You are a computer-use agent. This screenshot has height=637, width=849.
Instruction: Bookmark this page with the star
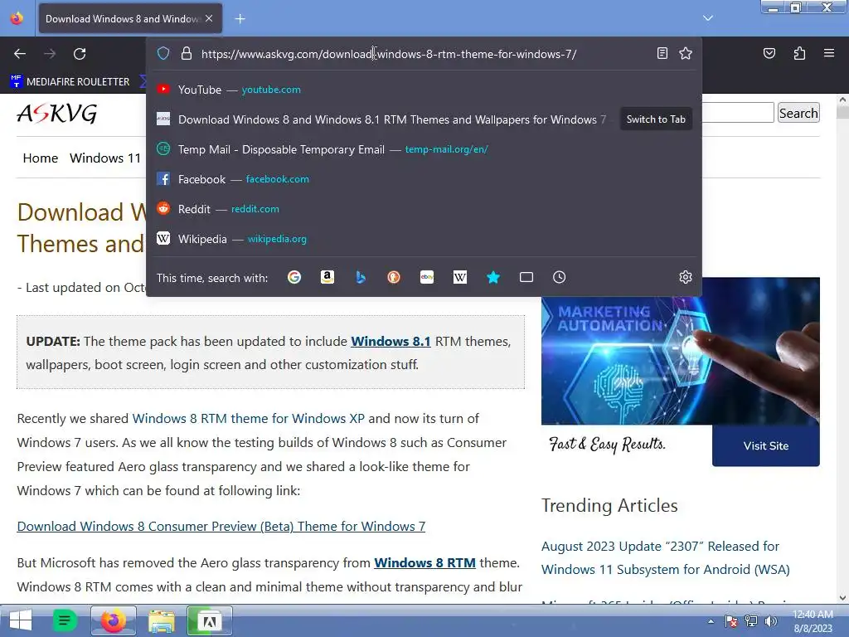coord(686,53)
